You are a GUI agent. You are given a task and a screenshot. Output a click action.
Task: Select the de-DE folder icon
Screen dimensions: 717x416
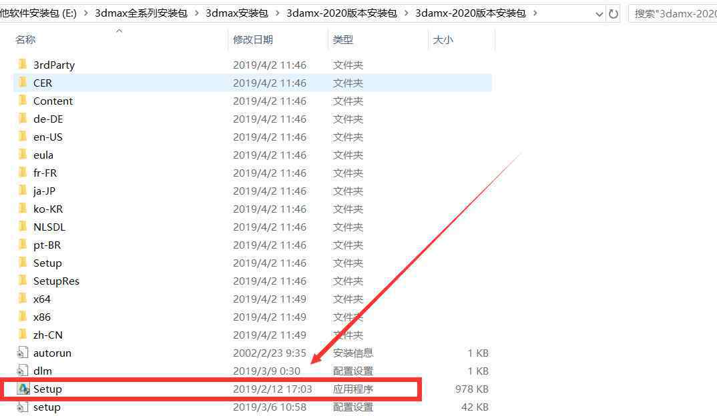(23, 119)
